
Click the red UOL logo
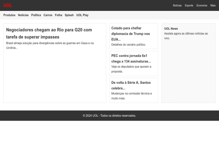(x=8, y=5)
